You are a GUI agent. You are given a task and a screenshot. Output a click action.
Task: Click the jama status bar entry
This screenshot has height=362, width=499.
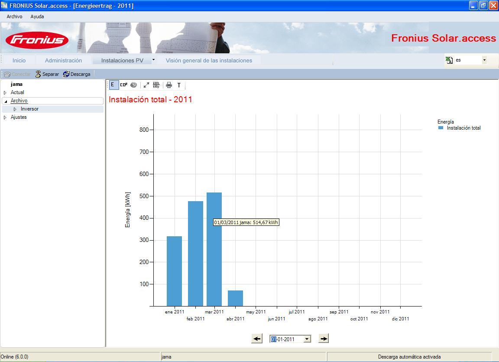(x=166, y=357)
